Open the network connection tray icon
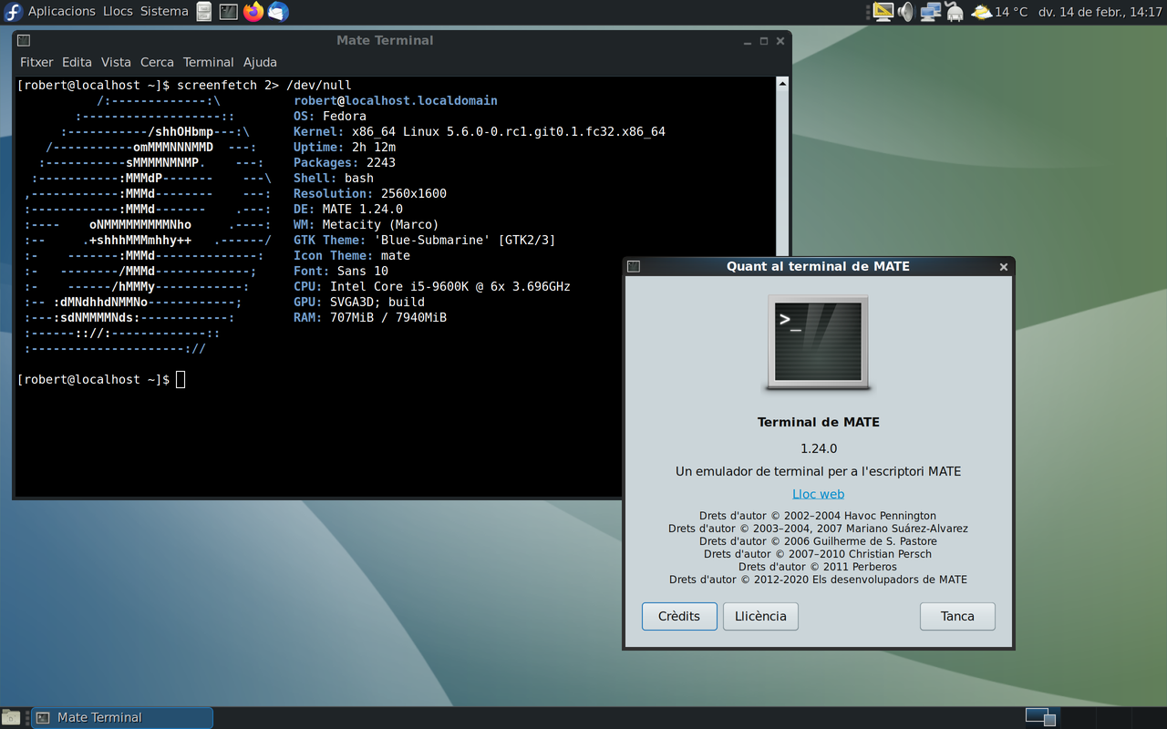The image size is (1167, 729). point(930,12)
